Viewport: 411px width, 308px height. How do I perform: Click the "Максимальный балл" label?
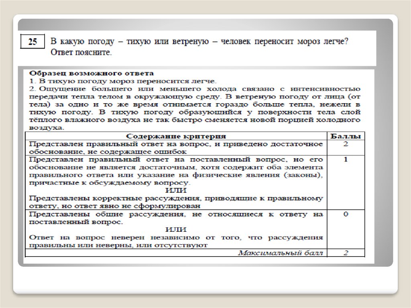[280, 253]
